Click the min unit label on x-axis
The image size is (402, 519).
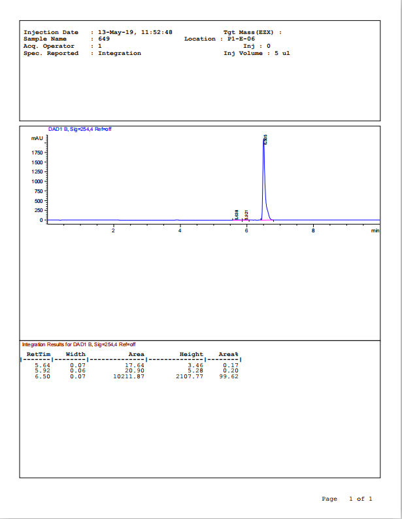tap(375, 230)
